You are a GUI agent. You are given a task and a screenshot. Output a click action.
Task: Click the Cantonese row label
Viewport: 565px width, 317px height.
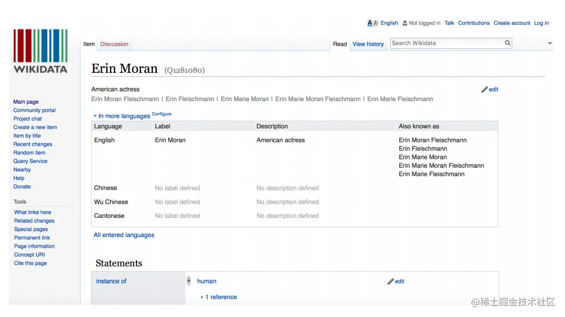tap(109, 216)
